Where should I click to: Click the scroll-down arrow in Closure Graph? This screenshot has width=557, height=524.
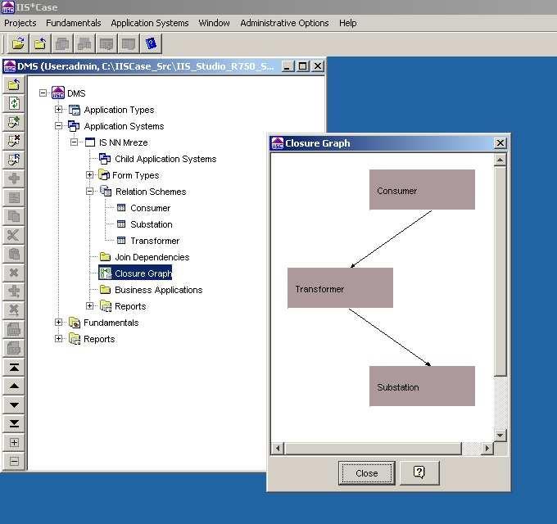click(500, 436)
